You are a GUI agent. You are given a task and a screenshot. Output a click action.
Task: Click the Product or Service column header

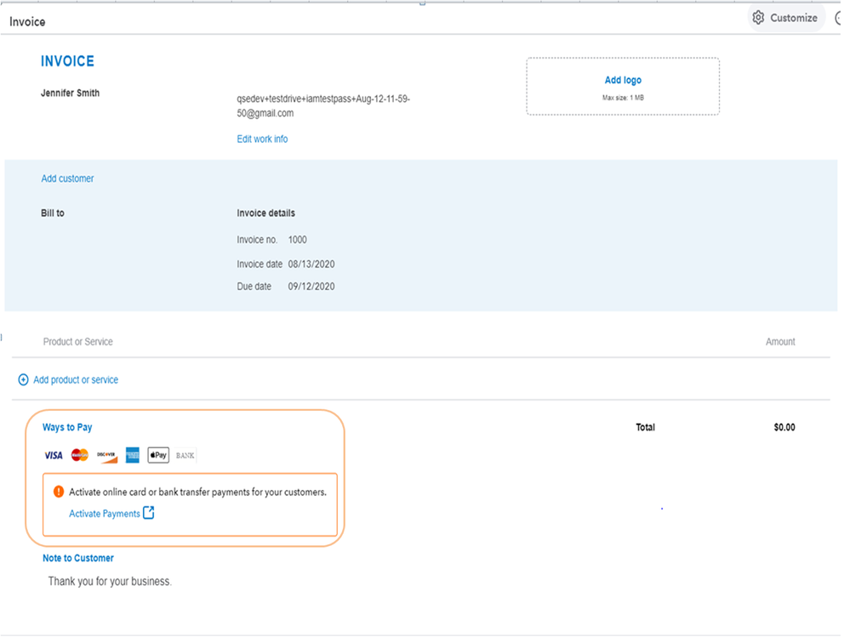pos(78,342)
